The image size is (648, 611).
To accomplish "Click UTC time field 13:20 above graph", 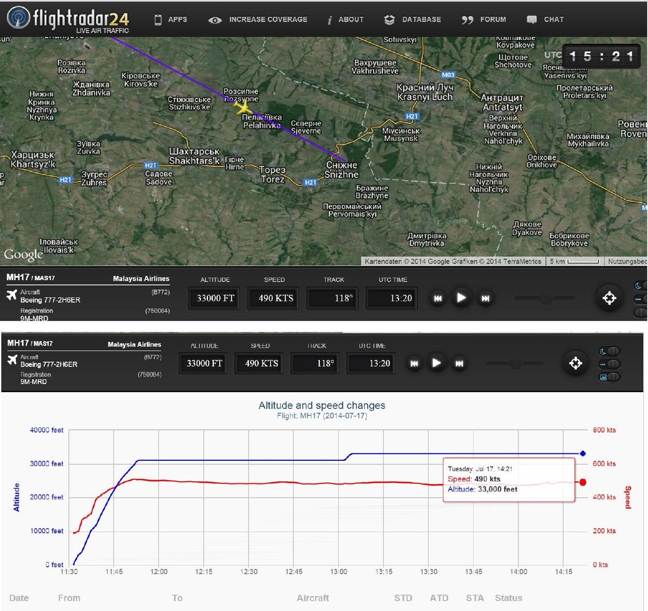I will [372, 364].
